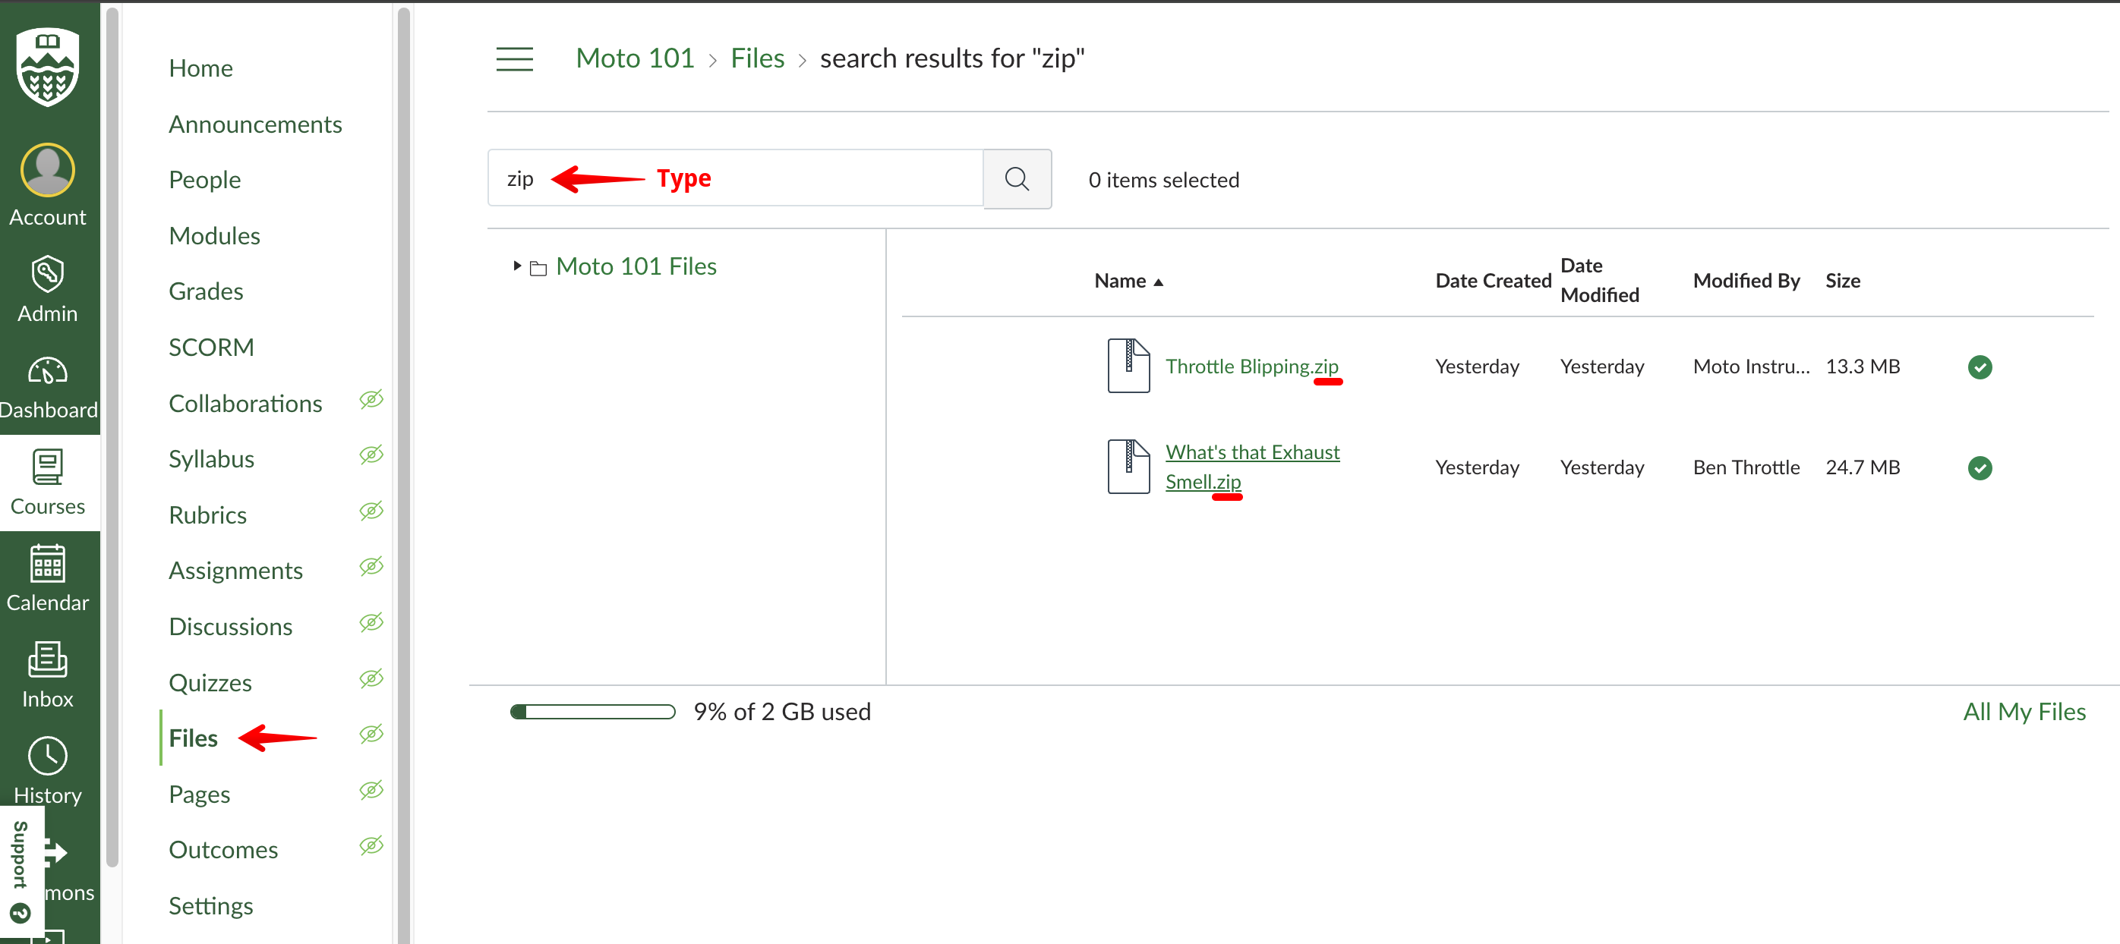Viewport: 2120px width, 944px height.
Task: Expand the Moto 101 Files folder tree
Action: click(517, 266)
